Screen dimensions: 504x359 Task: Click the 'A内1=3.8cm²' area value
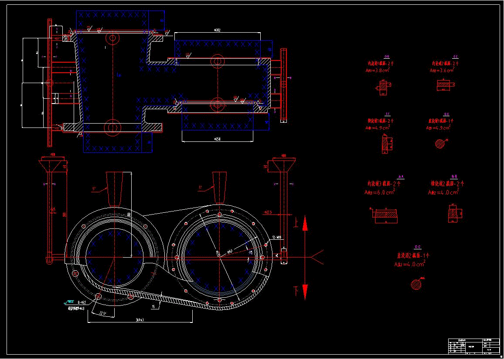[x=377, y=70]
